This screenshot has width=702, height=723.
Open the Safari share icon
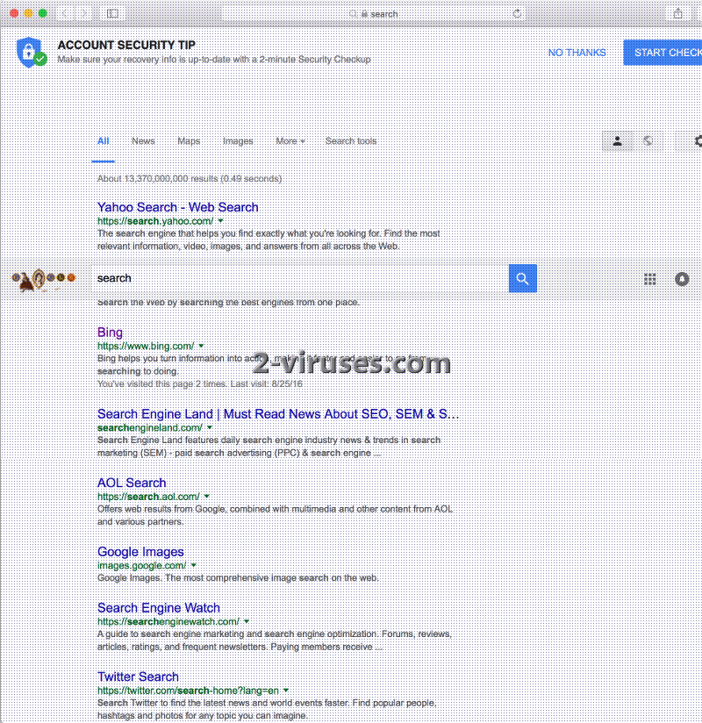(677, 13)
